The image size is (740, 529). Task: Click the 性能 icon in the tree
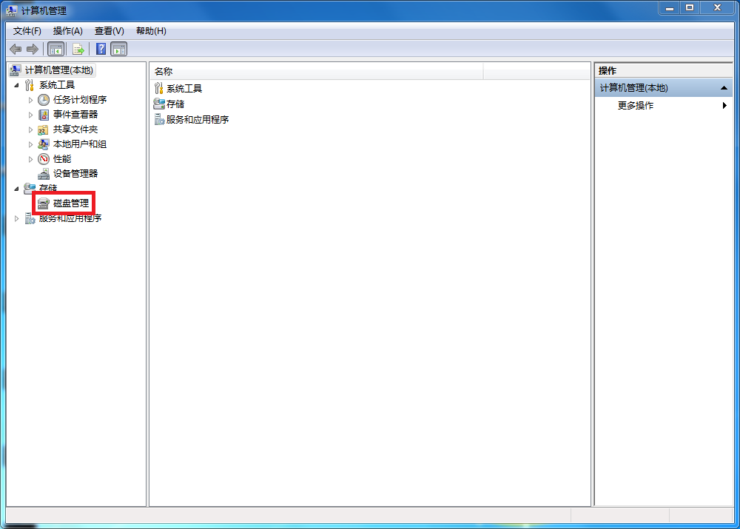(44, 159)
